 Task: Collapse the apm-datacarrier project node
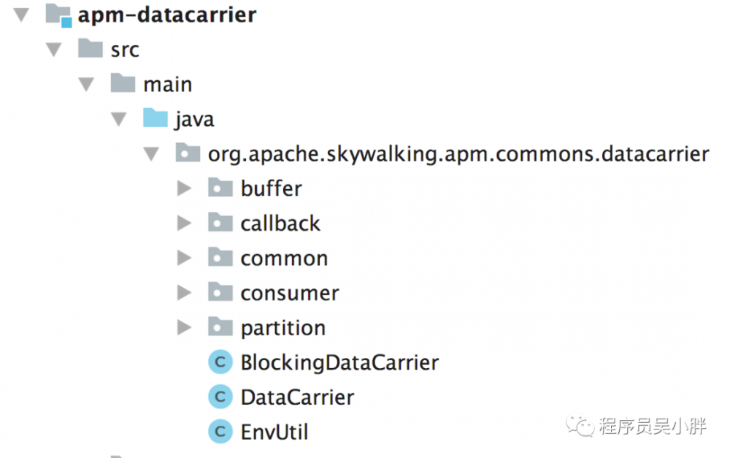[x=20, y=14]
